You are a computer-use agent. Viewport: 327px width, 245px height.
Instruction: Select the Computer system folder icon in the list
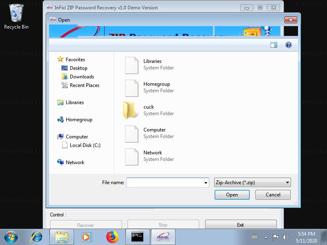[131, 134]
